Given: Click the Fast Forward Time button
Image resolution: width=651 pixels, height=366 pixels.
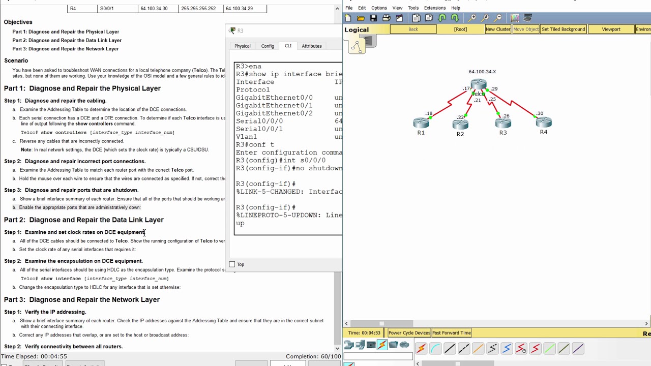Looking at the screenshot, I should coord(452,333).
